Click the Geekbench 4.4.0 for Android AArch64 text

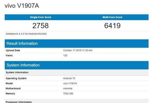26,34
